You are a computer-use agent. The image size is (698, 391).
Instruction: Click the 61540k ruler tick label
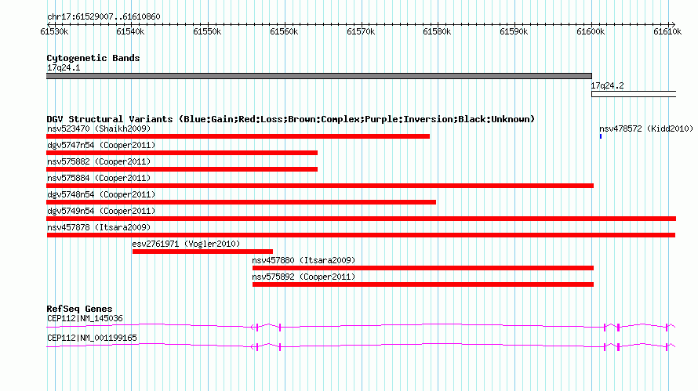tap(130, 31)
